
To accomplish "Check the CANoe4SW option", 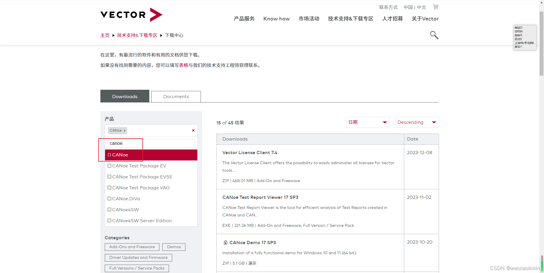I will [x=109, y=210].
